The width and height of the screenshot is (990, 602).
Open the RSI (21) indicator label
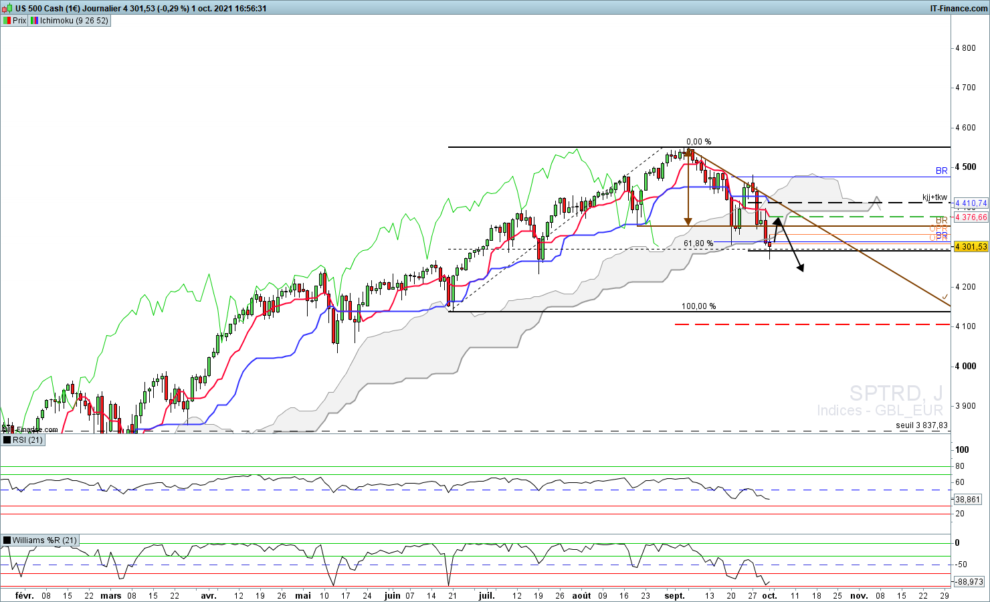point(27,440)
